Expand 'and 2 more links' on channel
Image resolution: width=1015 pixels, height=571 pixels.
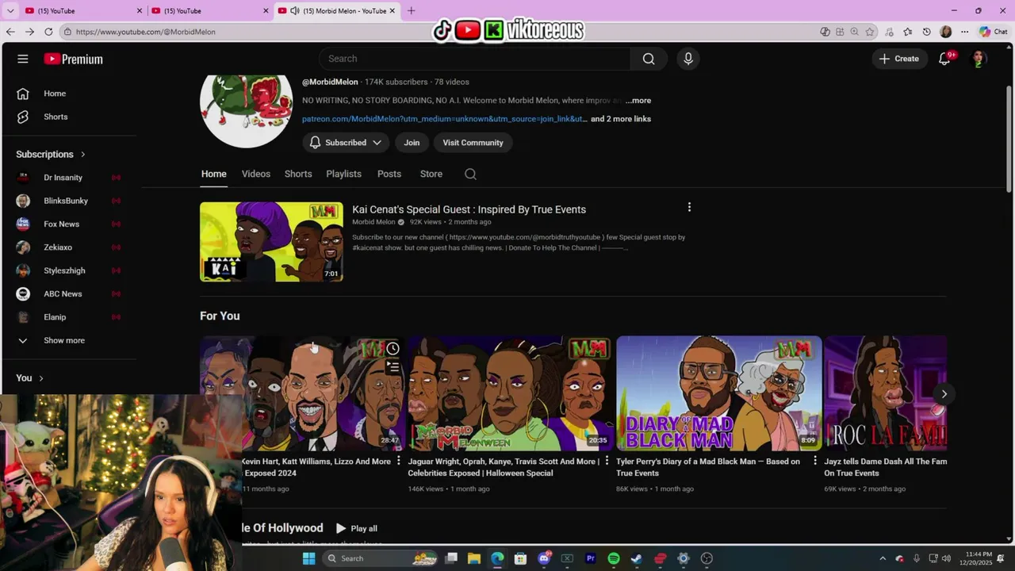point(621,119)
